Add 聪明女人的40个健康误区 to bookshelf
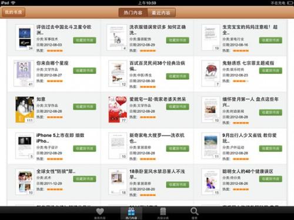The width and height of the screenshot is (294, 220). (270, 179)
